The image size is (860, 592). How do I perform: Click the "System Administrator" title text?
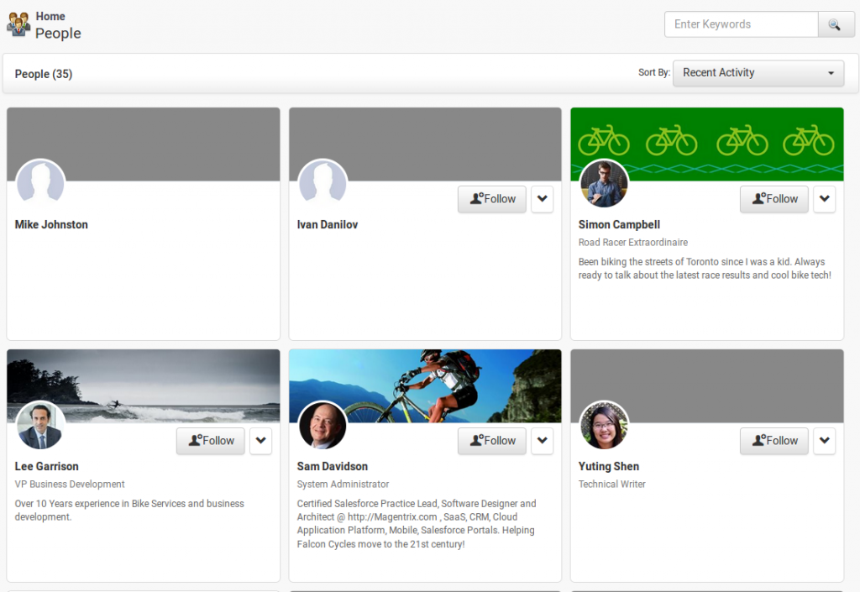tap(343, 484)
